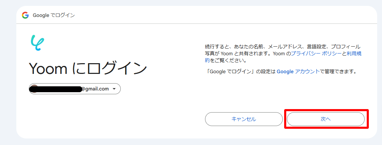Open the 利用規約 terms link
Screen dimensions: 382x145
point(354,54)
